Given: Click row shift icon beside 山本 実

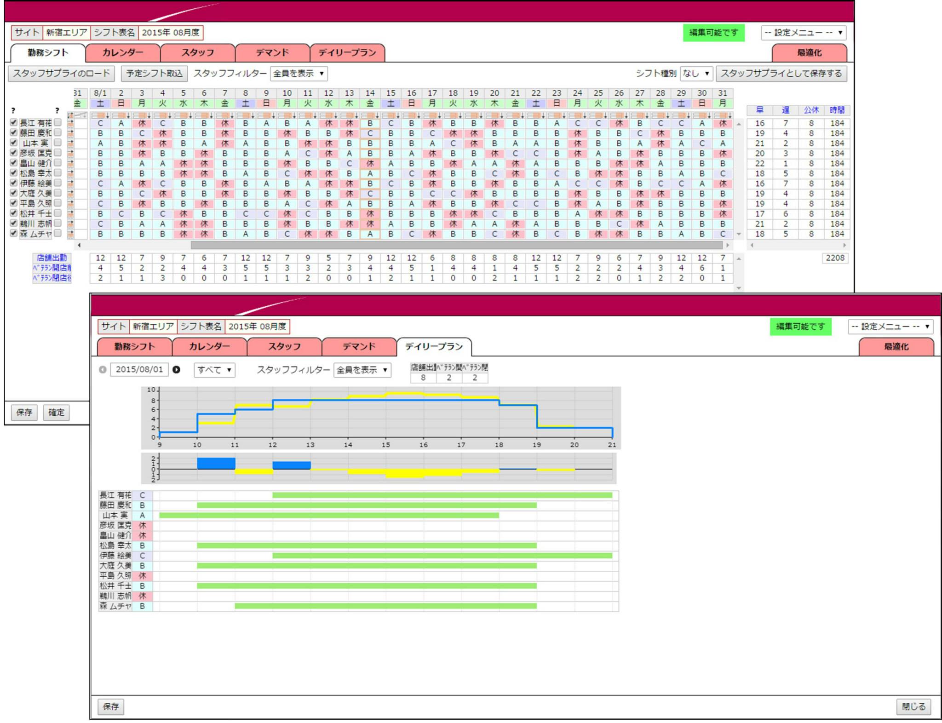Looking at the screenshot, I should tap(70, 143).
